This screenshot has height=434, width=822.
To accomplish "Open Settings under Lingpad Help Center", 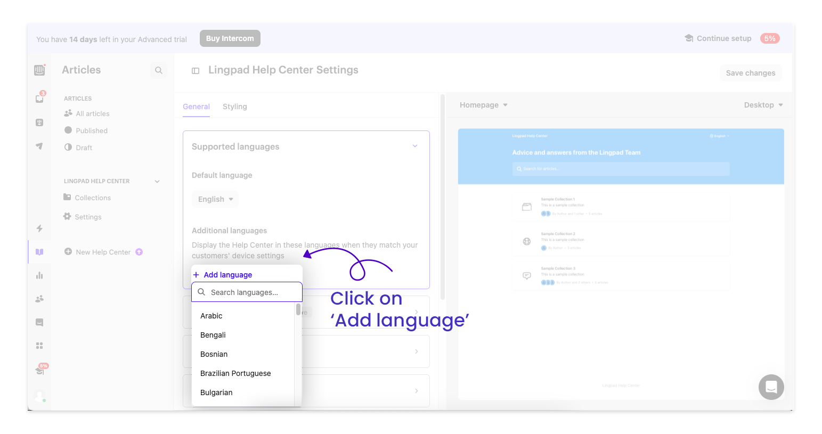I will tap(88, 217).
